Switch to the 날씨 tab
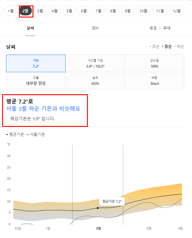Viewport: 192px width, 238px height. [30, 28]
